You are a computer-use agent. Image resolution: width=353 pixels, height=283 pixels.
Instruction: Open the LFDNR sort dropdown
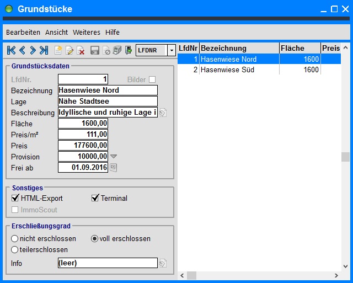(172, 50)
